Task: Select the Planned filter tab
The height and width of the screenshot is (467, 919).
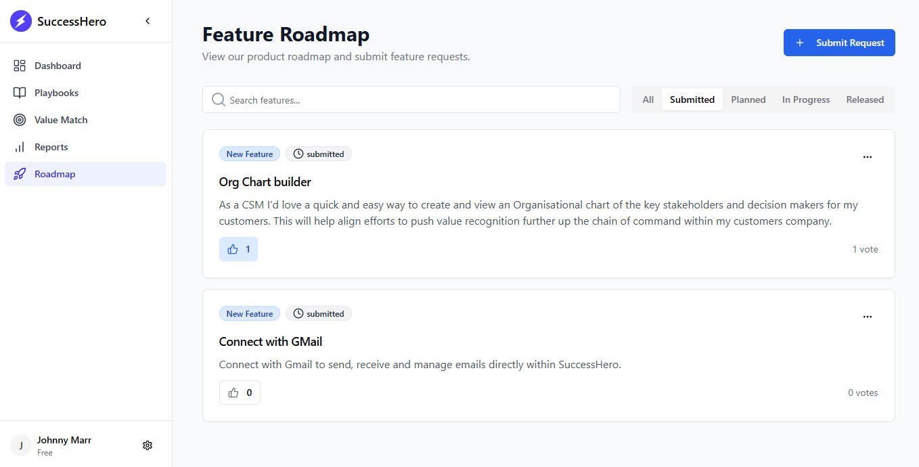Action: 748,99
